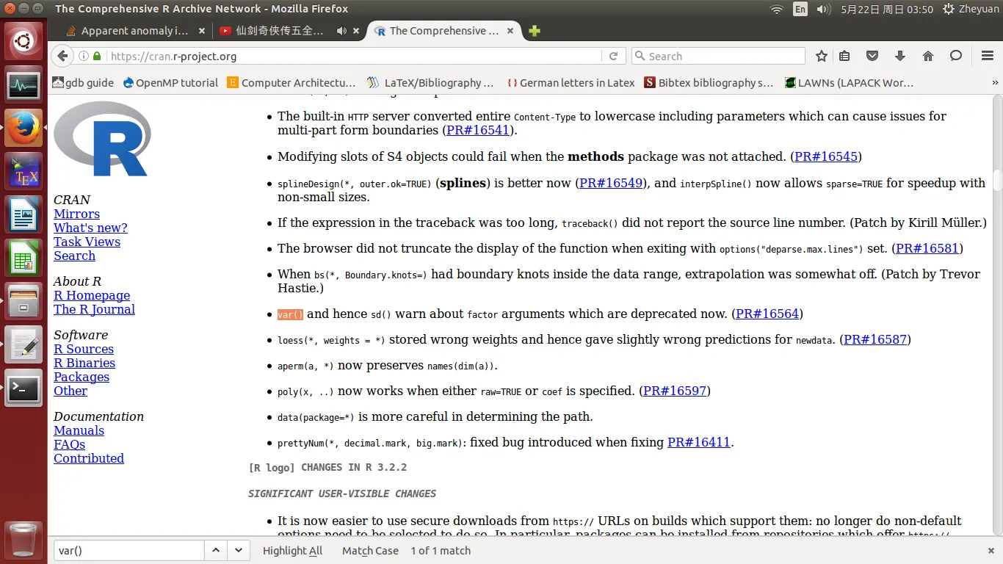Screen dimensions: 1003x564
Task: Open a new tab with the plus icon
Action: click(535, 31)
